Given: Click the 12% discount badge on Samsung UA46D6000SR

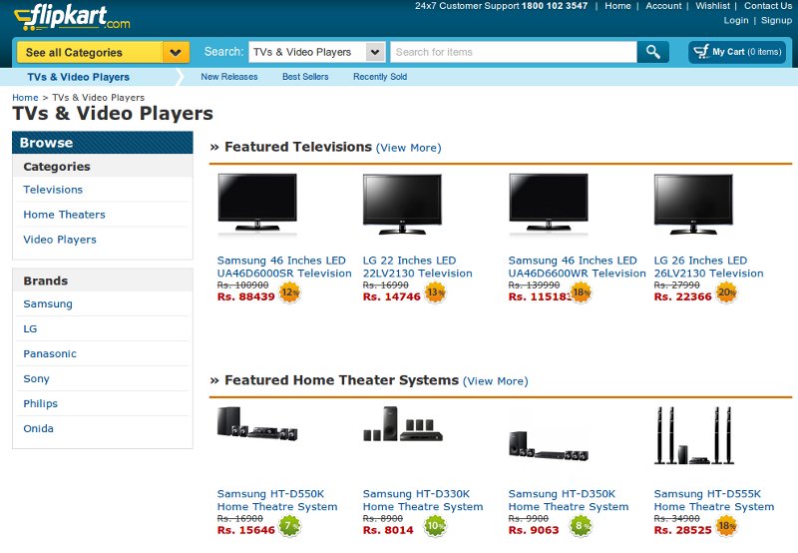Looking at the screenshot, I should [290, 292].
